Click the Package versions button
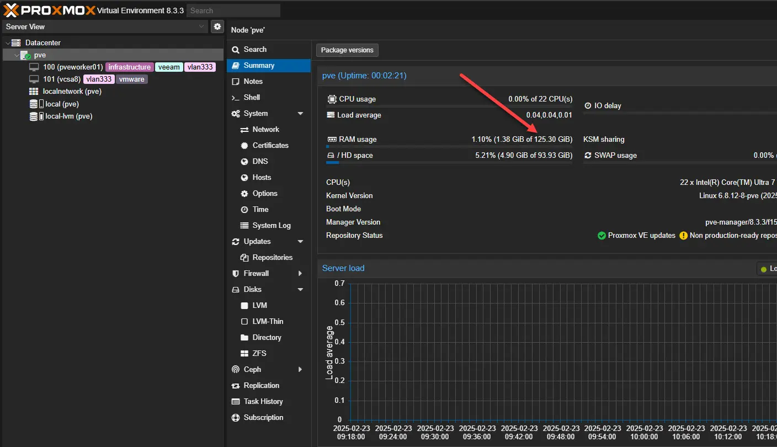Viewport: 777px width, 447px height. click(x=347, y=50)
